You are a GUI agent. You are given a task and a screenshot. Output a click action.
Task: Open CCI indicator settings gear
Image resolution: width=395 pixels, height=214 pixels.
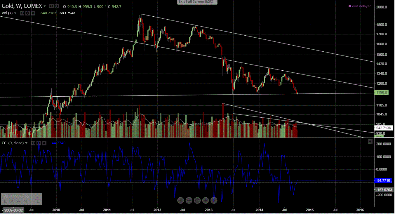39,143
